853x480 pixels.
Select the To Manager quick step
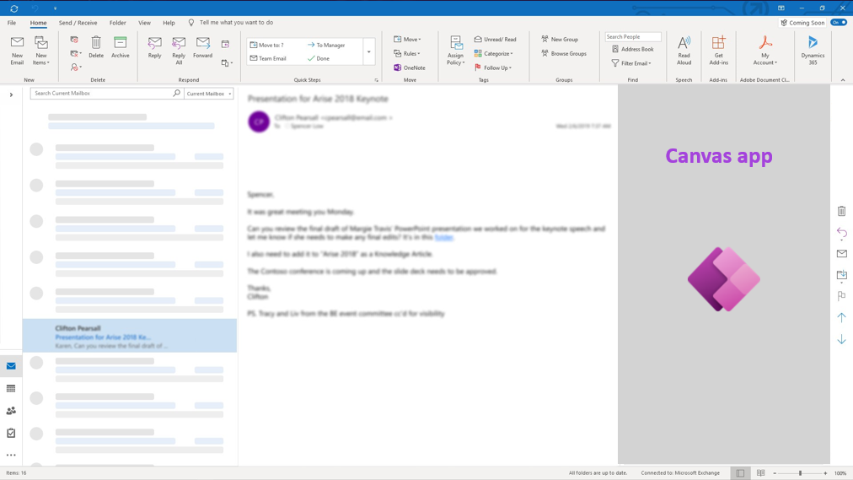(x=326, y=45)
